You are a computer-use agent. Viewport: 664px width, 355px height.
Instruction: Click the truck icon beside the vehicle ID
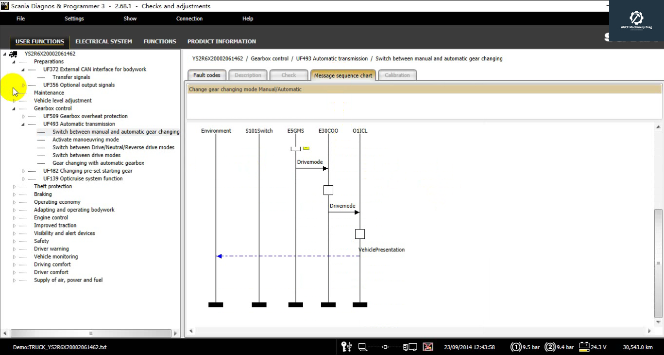click(x=13, y=54)
